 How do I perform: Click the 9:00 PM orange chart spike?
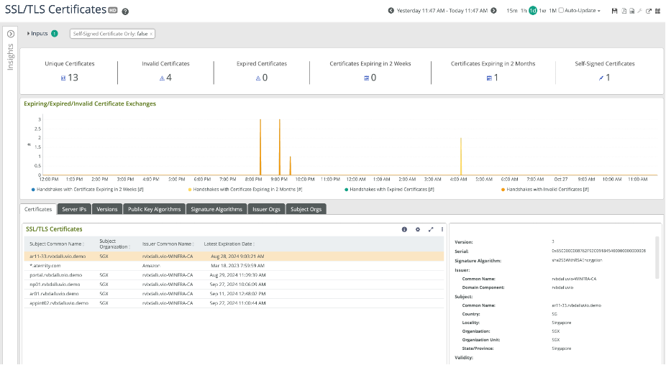coord(280,147)
